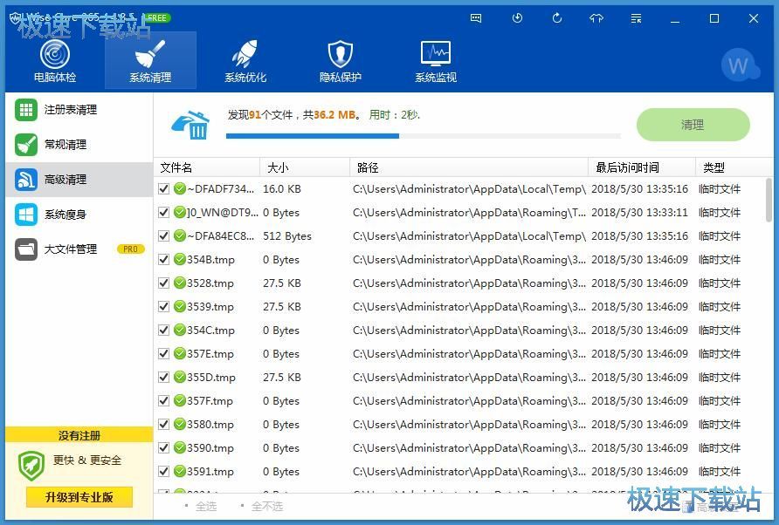The height and width of the screenshot is (525, 779).
Task: Click the skin/theme shirt icon in the title bar
Action: [596, 18]
